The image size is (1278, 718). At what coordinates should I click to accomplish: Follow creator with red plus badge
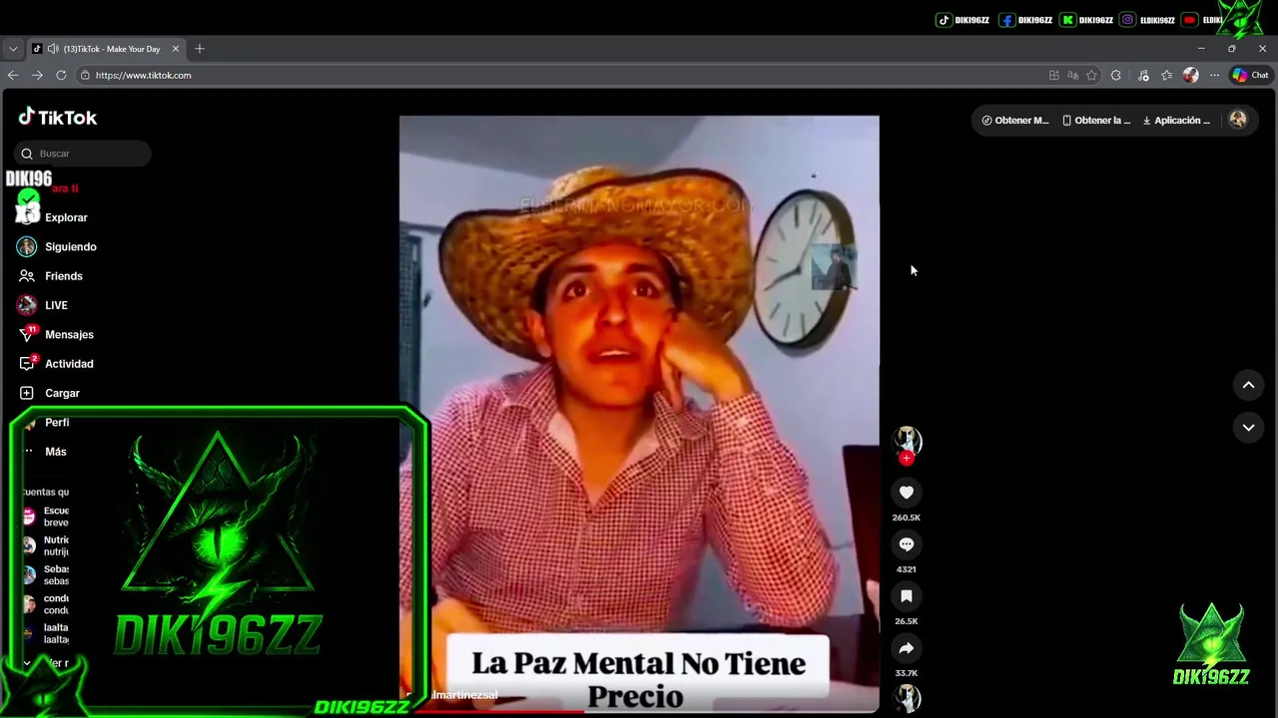point(907,459)
